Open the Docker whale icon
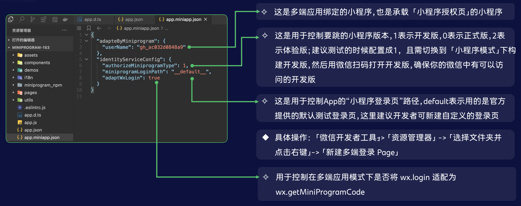This screenshot has width=521, height=206. click(x=65, y=19)
